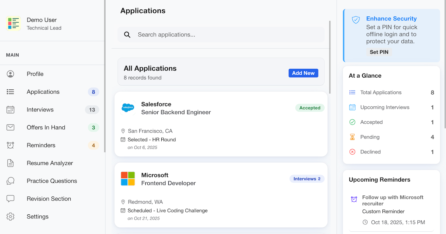Click the red Declined icon in At a Glance

[x=352, y=152]
